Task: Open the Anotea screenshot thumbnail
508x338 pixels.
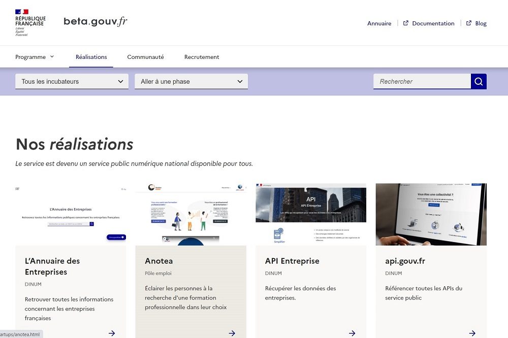Action: click(191, 214)
